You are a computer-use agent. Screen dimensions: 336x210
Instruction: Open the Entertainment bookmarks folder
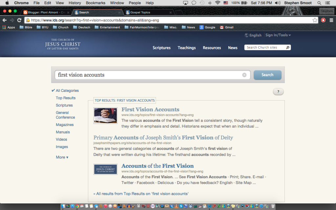click(x=107, y=27)
